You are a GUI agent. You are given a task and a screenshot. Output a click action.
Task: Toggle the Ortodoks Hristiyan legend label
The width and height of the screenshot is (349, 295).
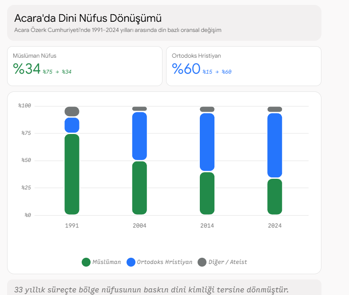(x=165, y=262)
